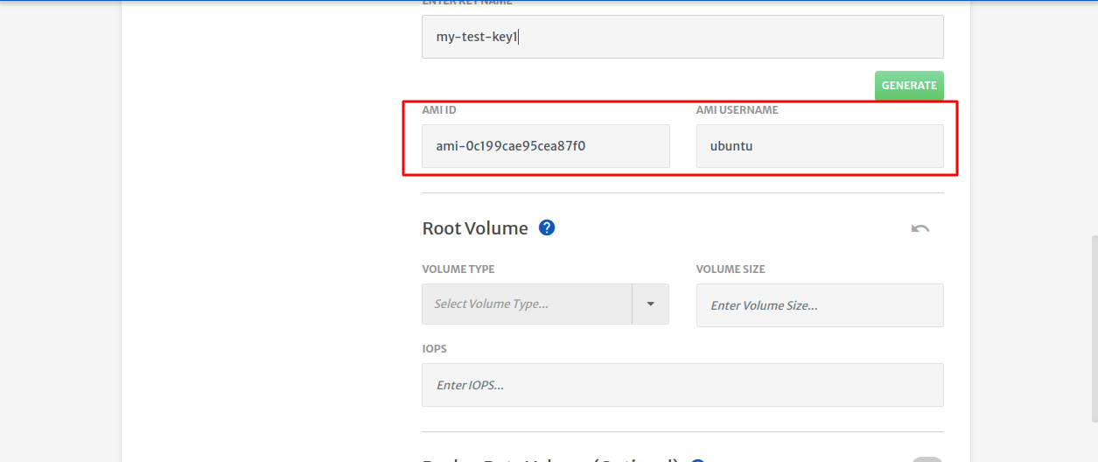This screenshot has height=462, width=1098.
Task: Click the AMI ID input field
Action: pyautogui.click(x=546, y=146)
